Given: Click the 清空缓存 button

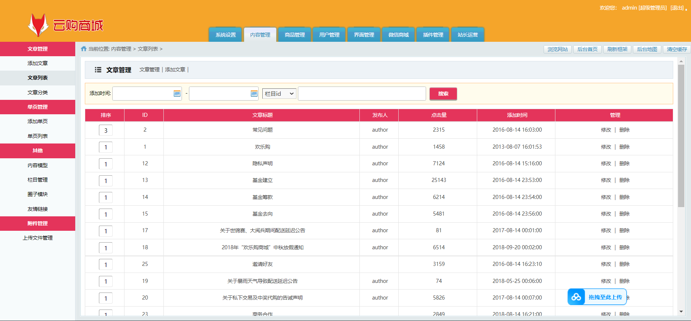Looking at the screenshot, I should click(677, 49).
